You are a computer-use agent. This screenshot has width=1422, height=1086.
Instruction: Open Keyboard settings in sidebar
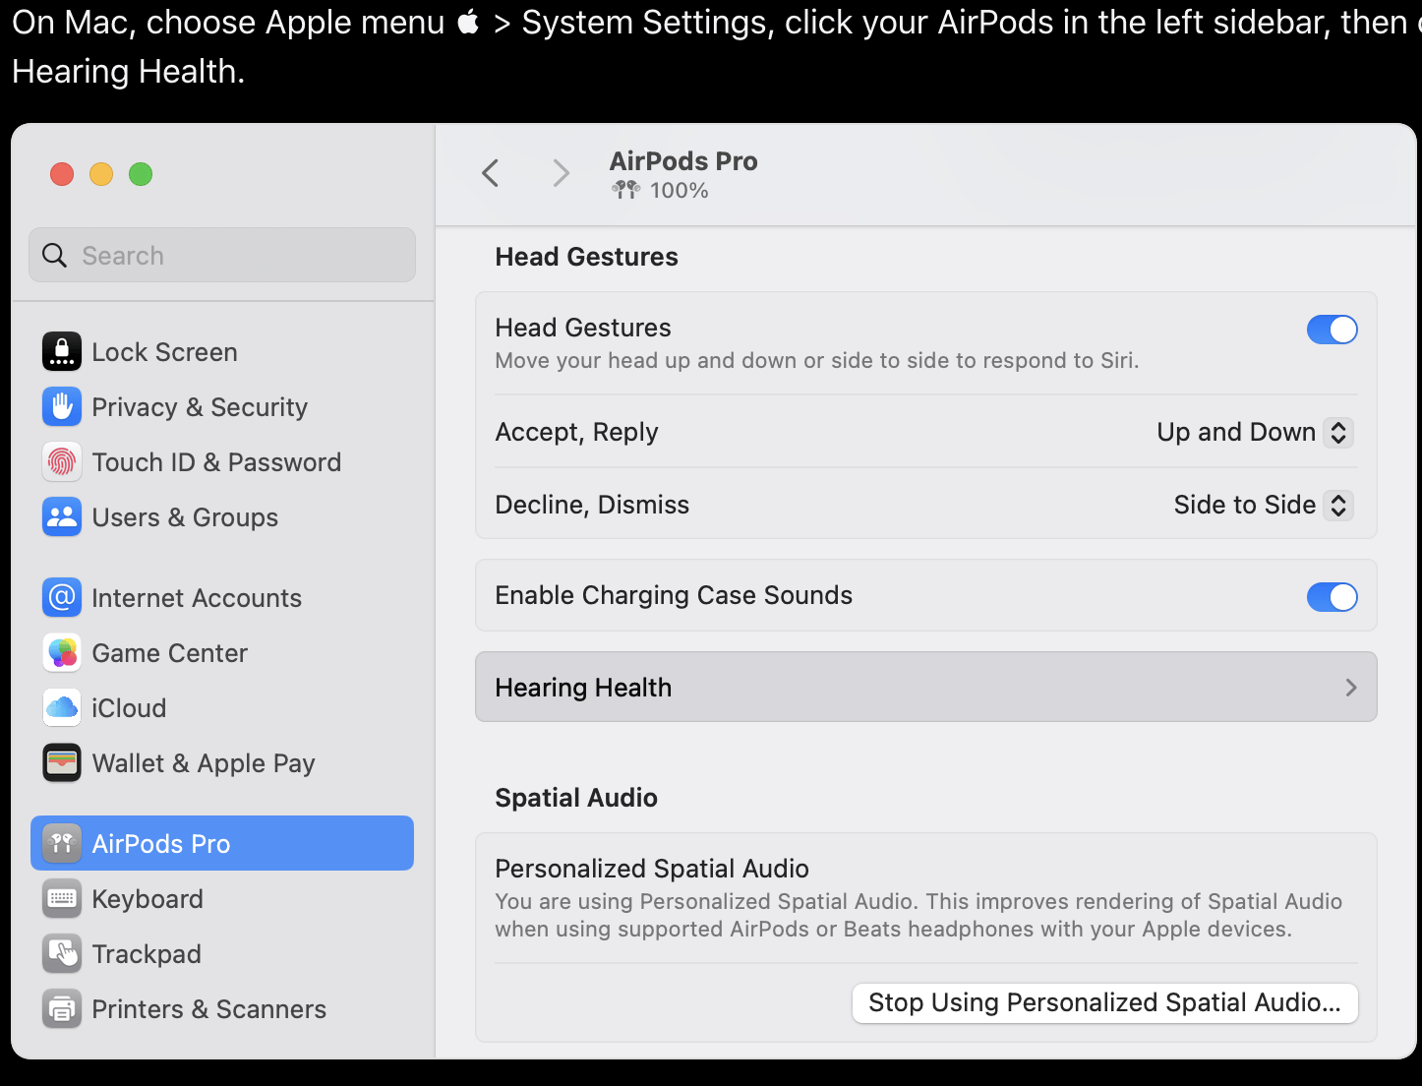[148, 899]
